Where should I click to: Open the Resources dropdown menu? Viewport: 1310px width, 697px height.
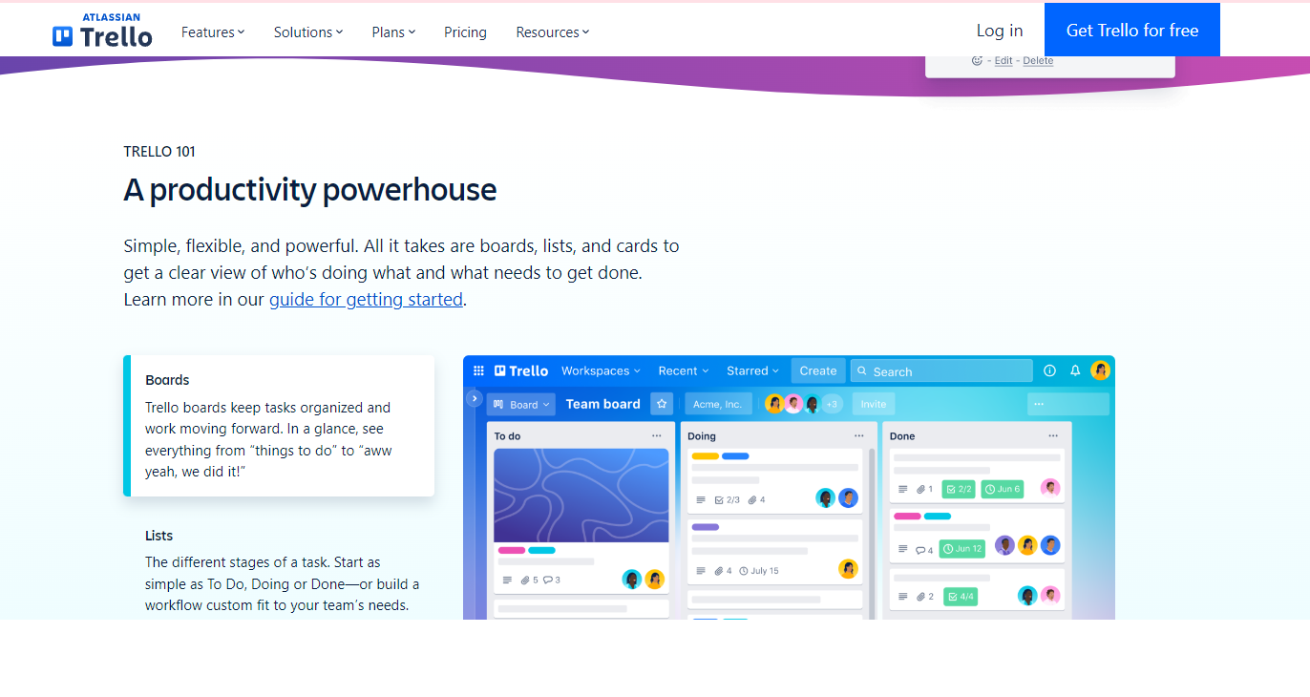553,32
